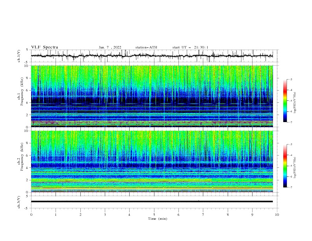Click time axis tick label "4"
This screenshot has height=241, width=312.
pyautogui.click(x=129, y=215)
